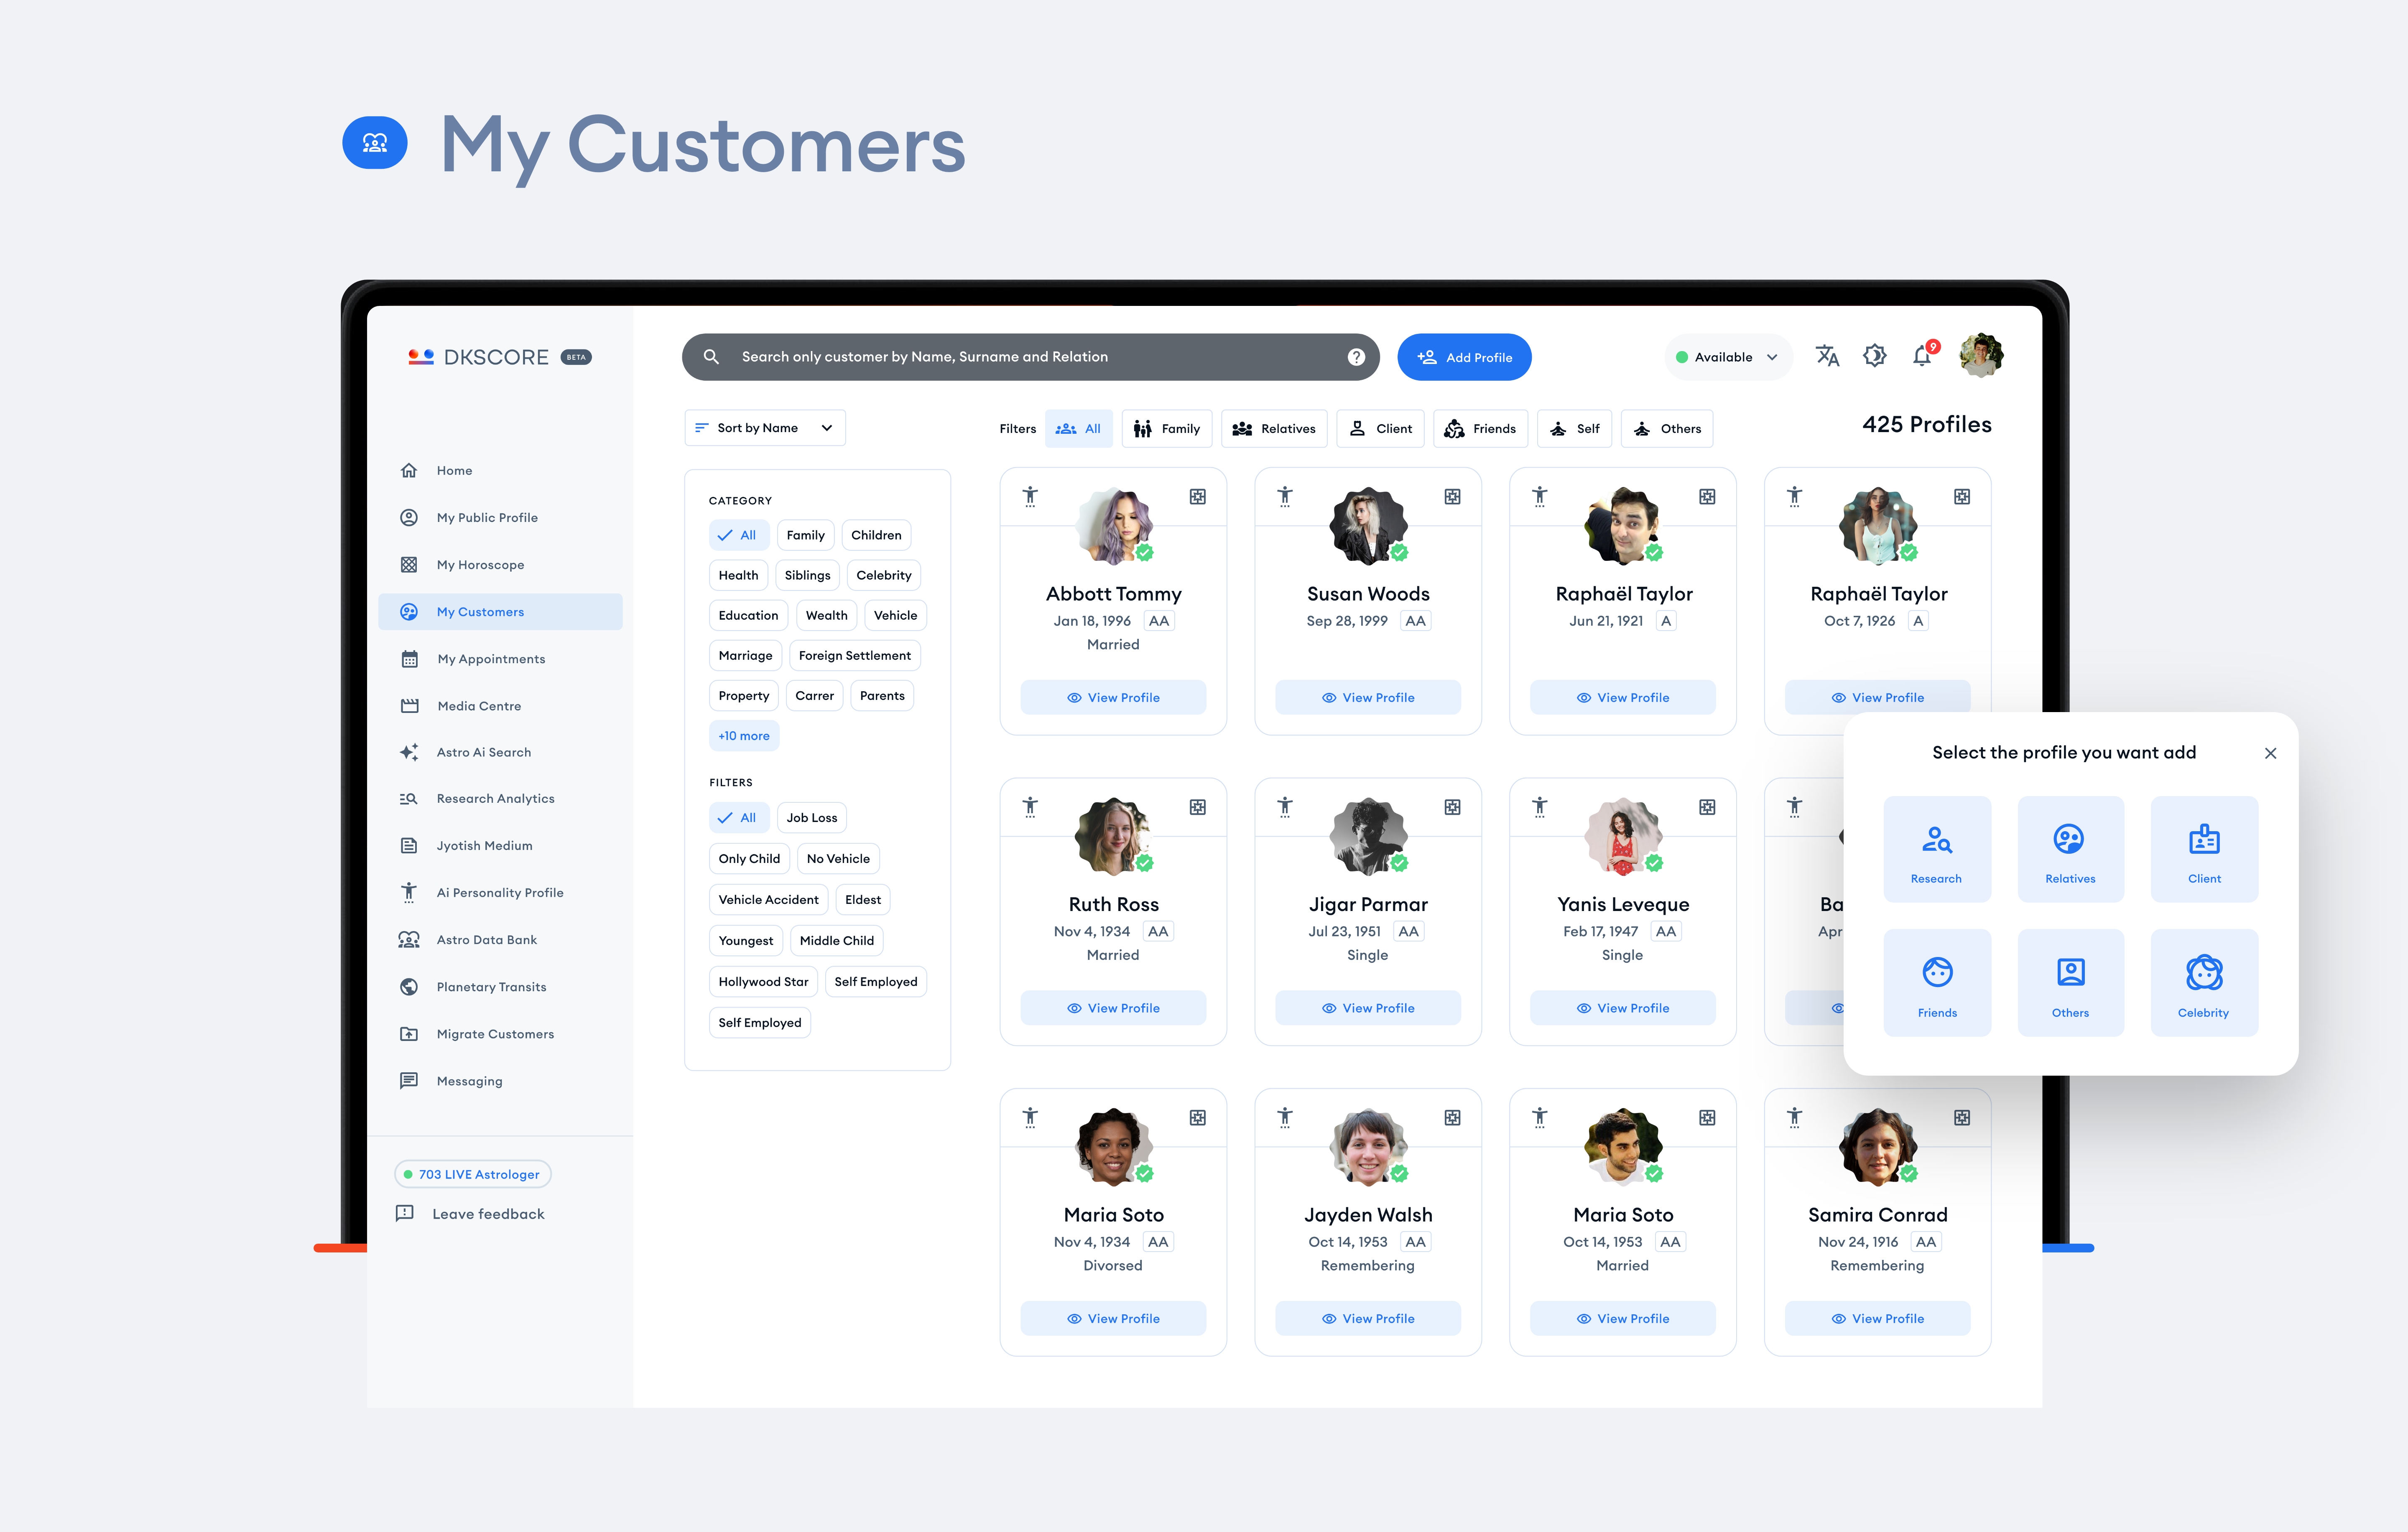Click personality figure icon on Susan Woods card
The image size is (2408, 1532).
1285,497
